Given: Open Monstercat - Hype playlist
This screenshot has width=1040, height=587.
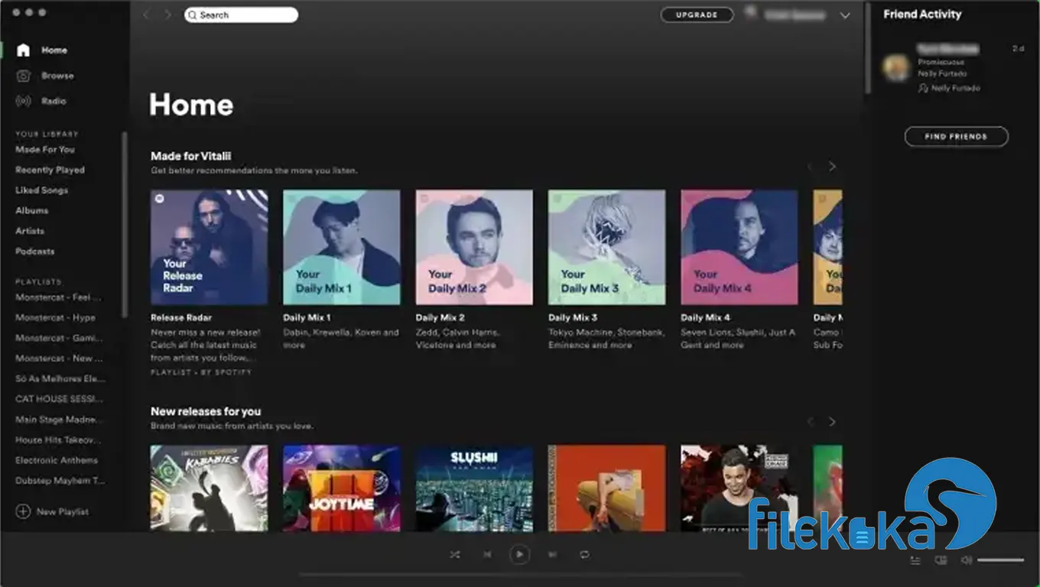Looking at the screenshot, I should click(55, 317).
